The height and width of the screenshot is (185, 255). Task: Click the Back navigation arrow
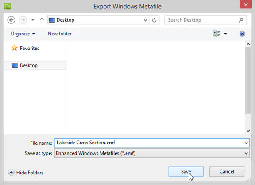coord(11,20)
